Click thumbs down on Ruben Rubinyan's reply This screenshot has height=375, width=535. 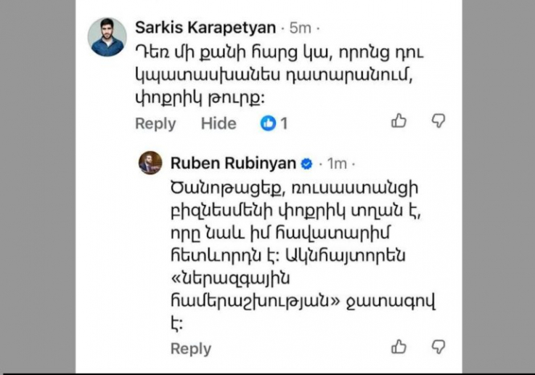438,347
